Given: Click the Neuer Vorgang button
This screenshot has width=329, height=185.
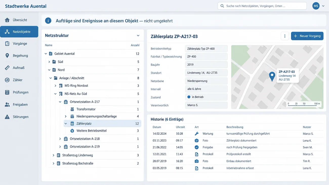Looking at the screenshot, I should point(307,36).
